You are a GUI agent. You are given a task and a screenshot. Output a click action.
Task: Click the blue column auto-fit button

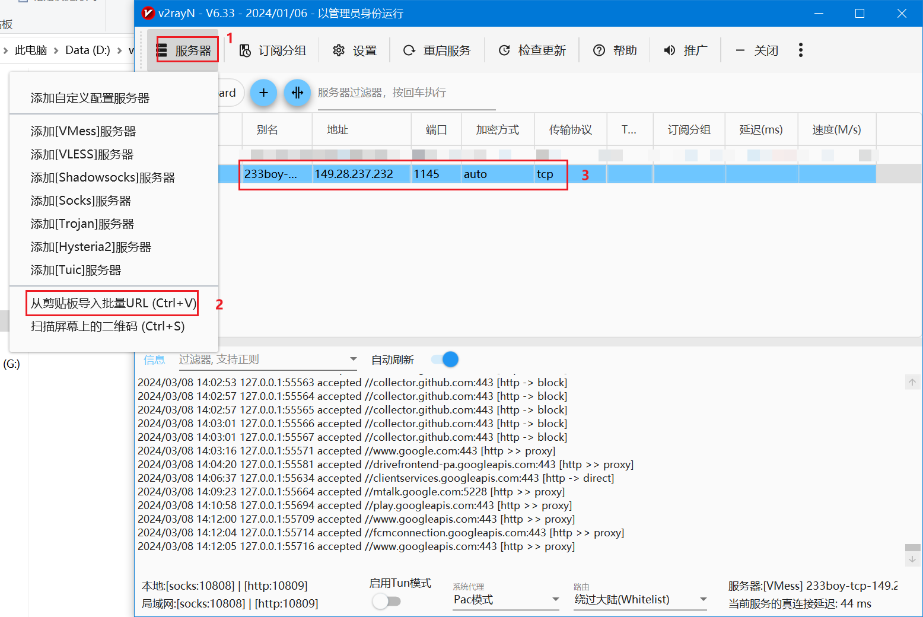[x=297, y=93]
